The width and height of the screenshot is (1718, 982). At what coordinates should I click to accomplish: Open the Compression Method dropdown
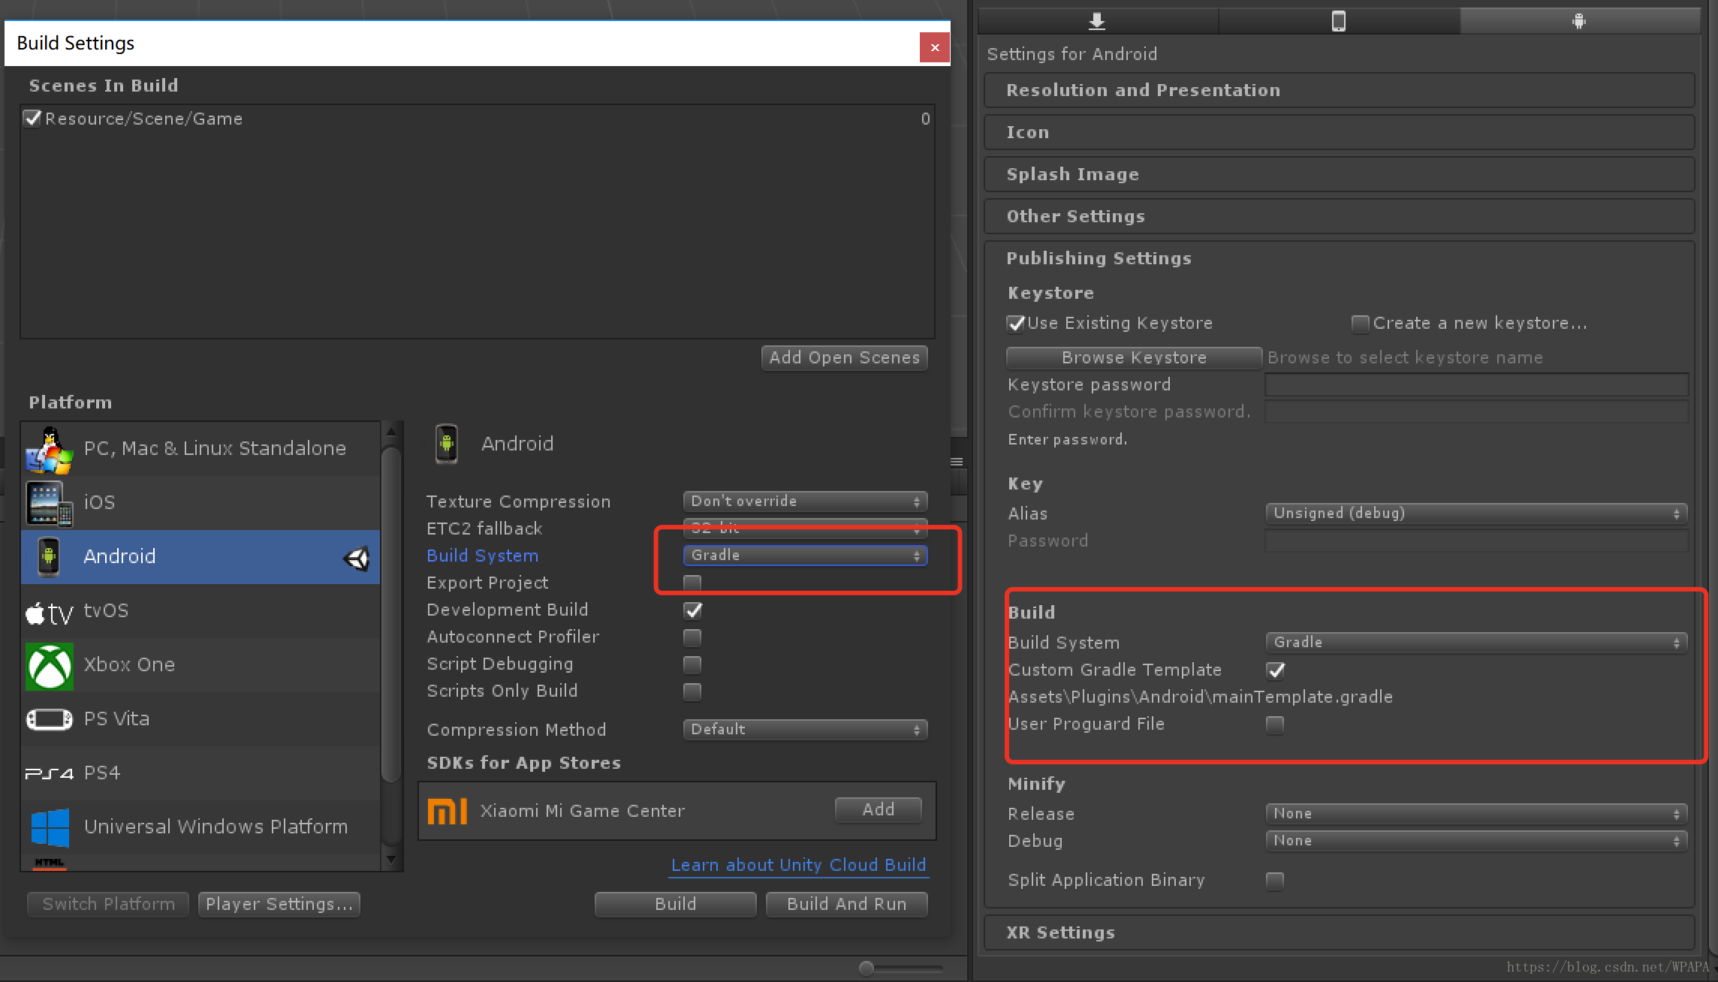pyautogui.click(x=805, y=730)
